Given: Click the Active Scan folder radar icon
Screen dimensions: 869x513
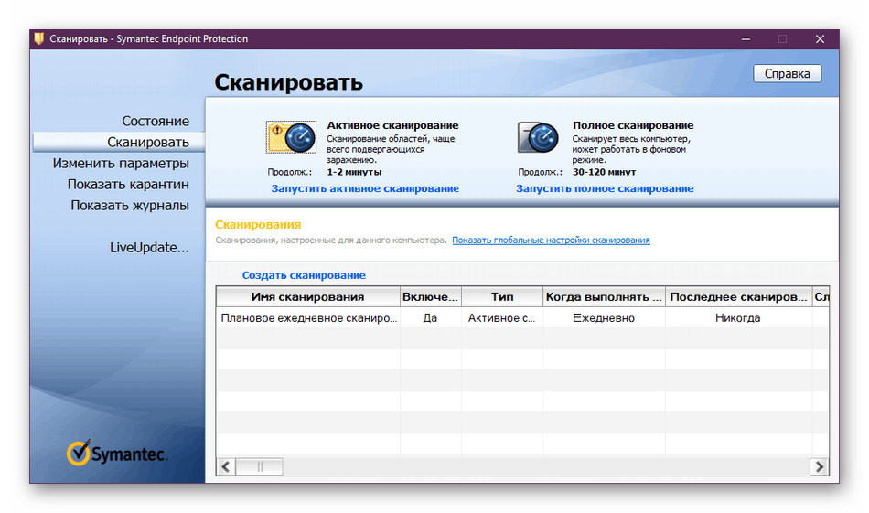Looking at the screenshot, I should 292,137.
